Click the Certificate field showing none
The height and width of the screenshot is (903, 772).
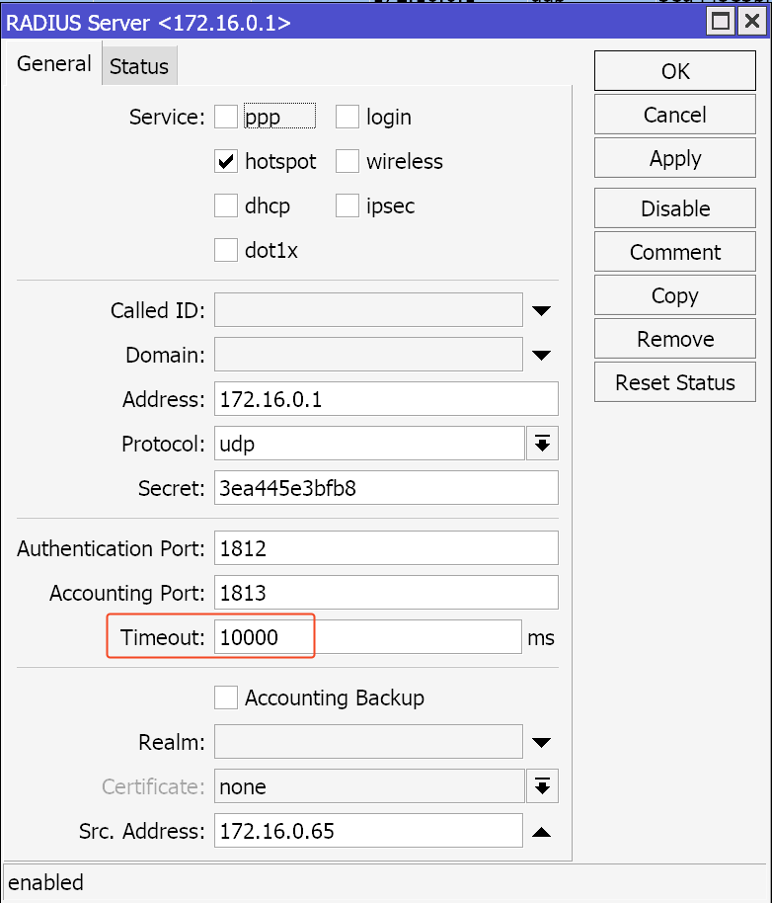pos(369,786)
